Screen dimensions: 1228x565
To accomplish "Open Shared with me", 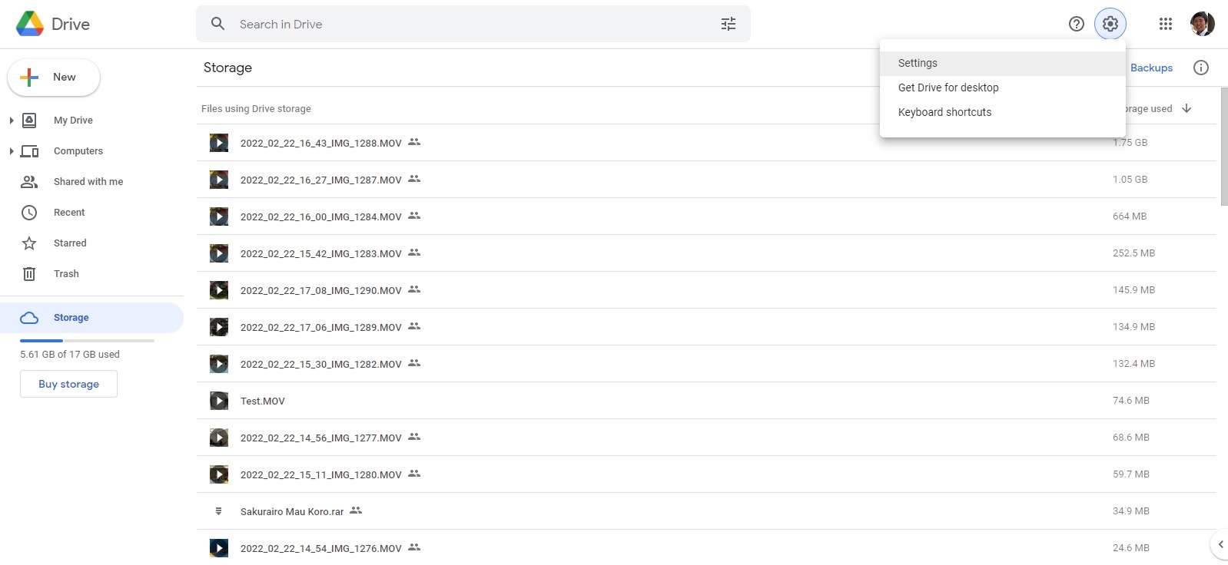I will [x=88, y=182].
